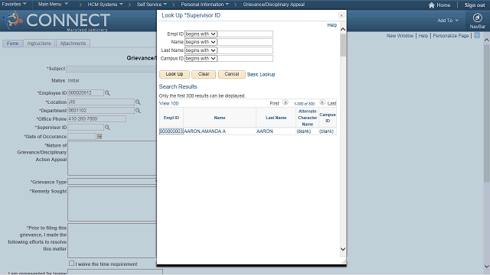
Task: Click the Personalize Page link
Action: point(451,36)
